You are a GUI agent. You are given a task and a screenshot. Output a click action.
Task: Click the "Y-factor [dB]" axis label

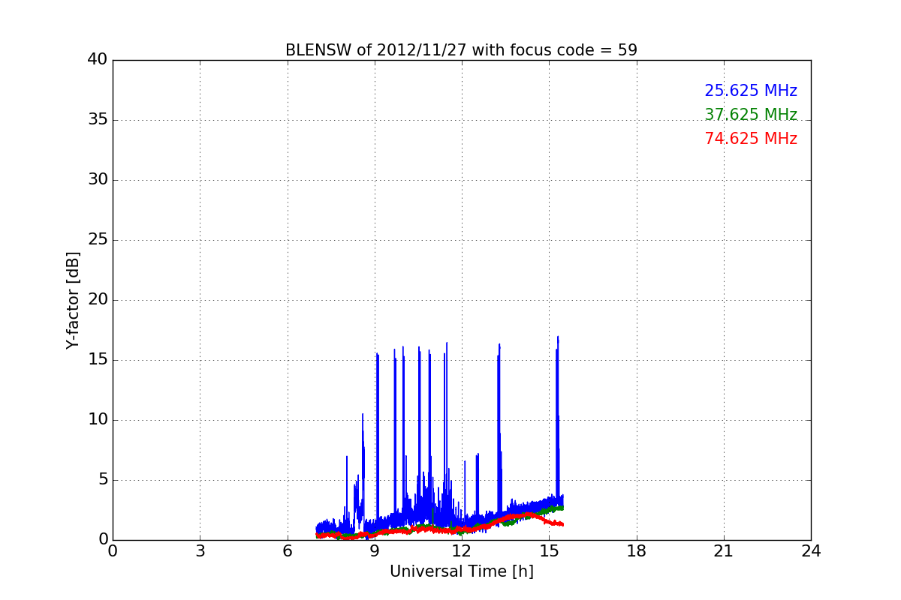pos(73,300)
